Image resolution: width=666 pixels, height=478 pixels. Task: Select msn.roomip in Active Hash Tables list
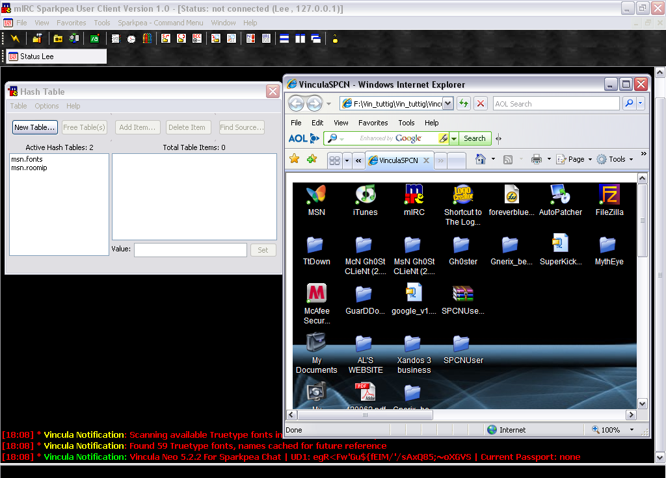coord(29,168)
